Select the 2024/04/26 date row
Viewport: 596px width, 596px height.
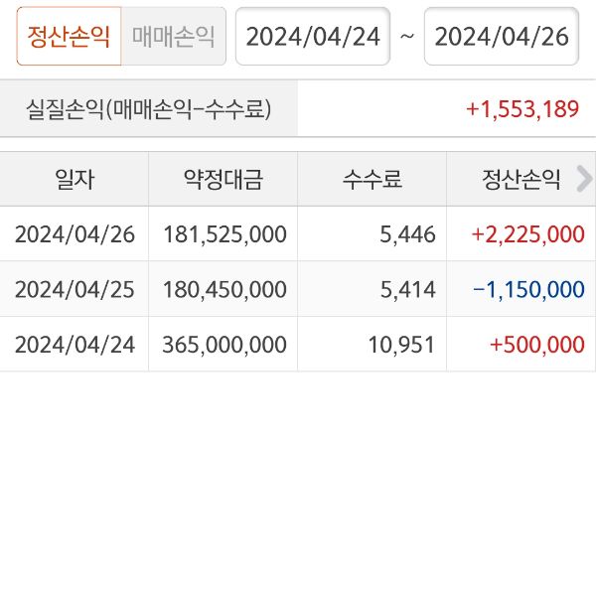click(x=74, y=234)
